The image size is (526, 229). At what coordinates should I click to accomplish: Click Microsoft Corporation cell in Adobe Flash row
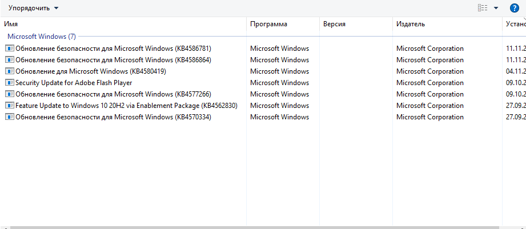click(x=429, y=82)
